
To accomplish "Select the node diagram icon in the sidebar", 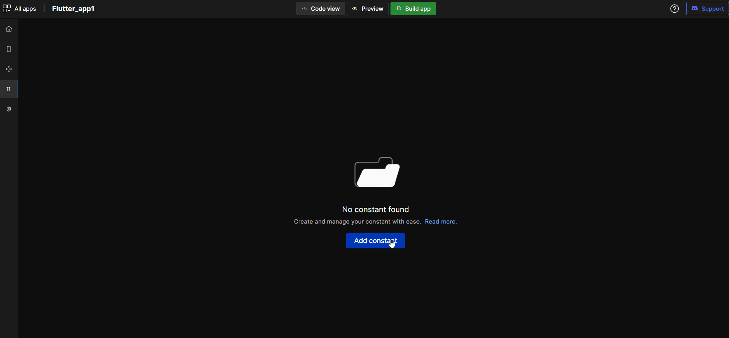I will pos(9,69).
